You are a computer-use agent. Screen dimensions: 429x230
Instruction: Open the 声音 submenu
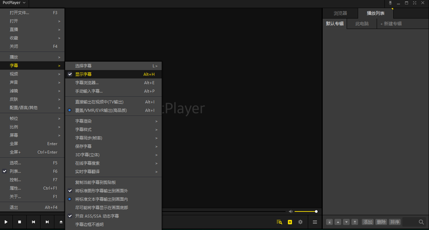(32, 83)
